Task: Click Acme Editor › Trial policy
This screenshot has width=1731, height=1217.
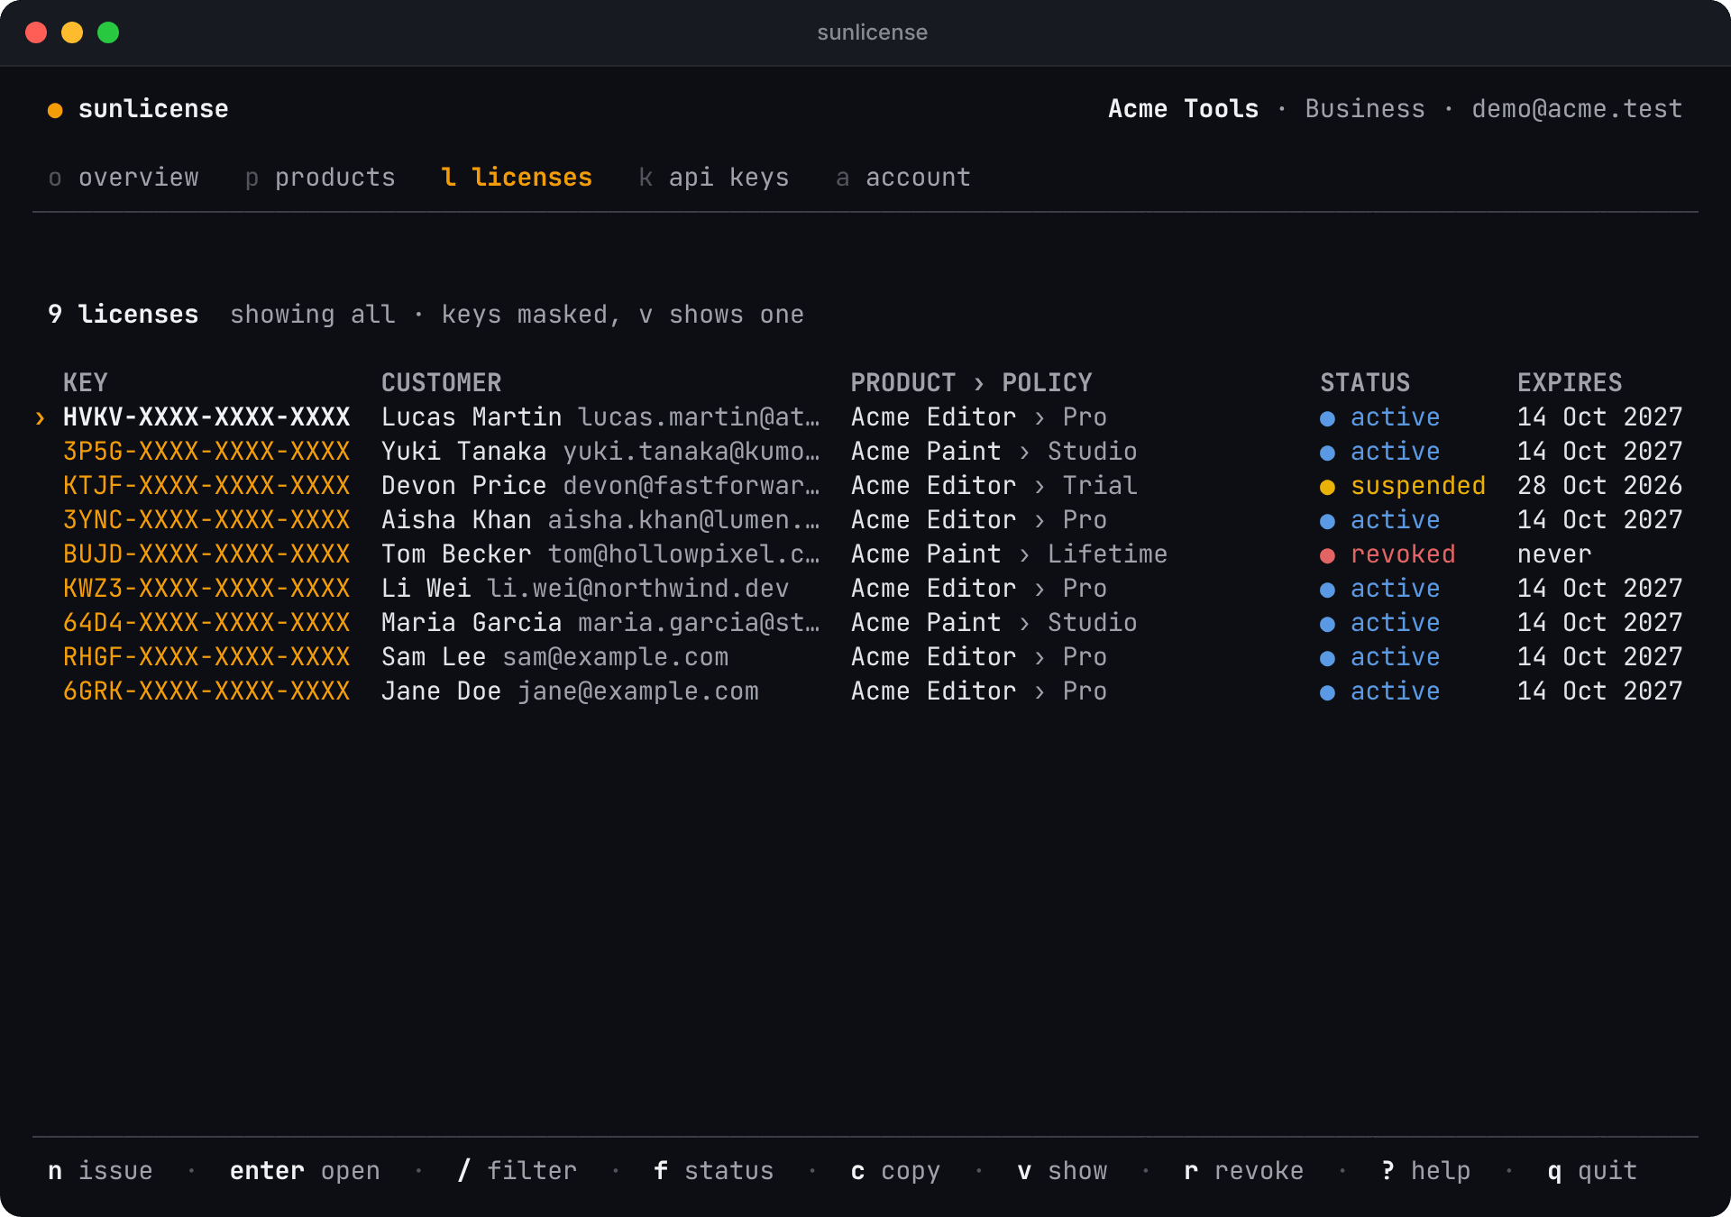Action: point(994,486)
